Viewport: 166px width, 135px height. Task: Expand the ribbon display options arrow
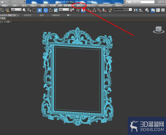tap(71, 15)
